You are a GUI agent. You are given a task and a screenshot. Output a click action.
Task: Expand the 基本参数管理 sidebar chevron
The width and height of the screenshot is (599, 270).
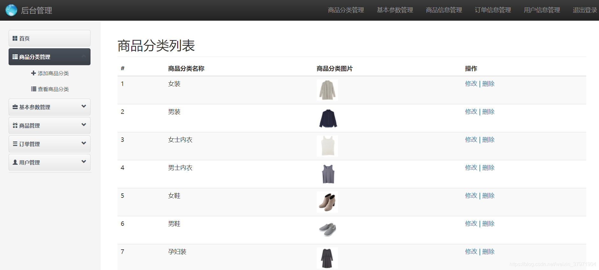[x=84, y=106]
